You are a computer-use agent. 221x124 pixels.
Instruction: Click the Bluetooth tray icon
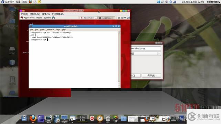170,2
